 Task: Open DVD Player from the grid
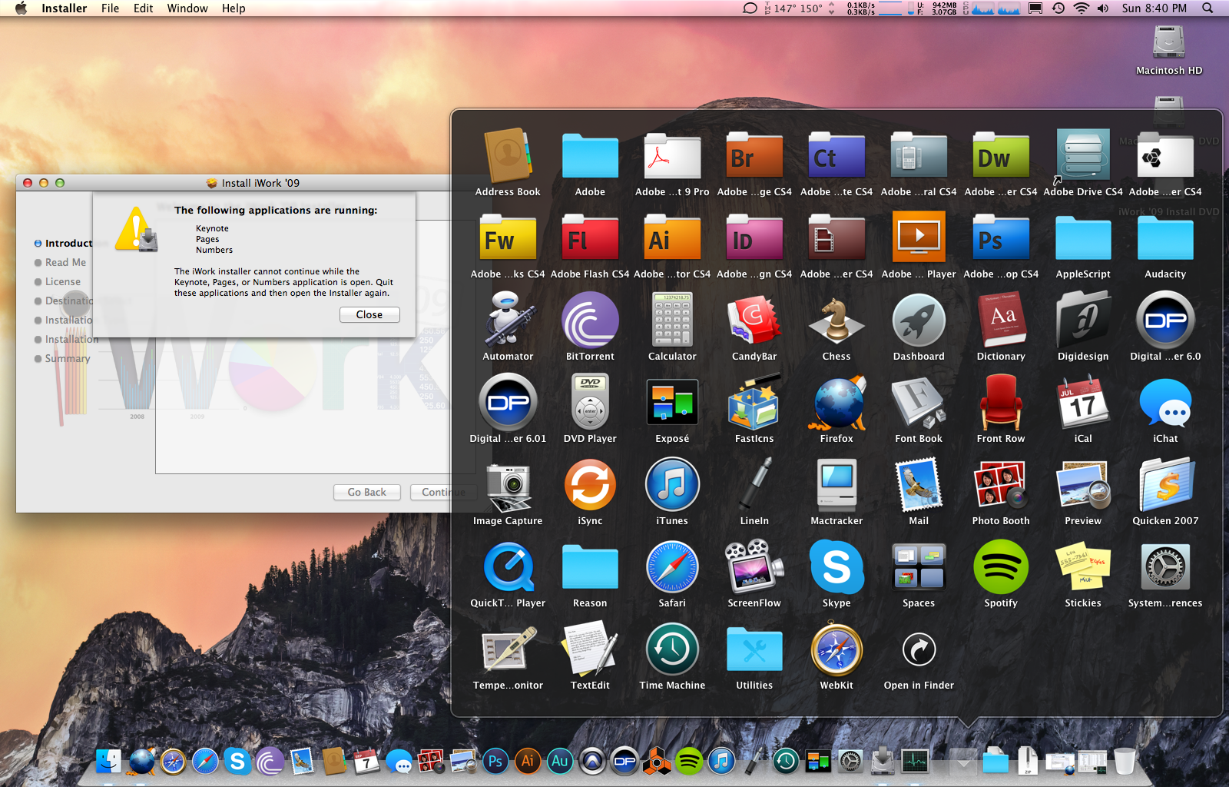pos(590,402)
